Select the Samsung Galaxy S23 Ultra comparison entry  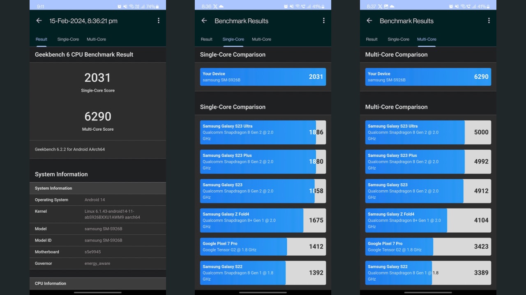263,132
